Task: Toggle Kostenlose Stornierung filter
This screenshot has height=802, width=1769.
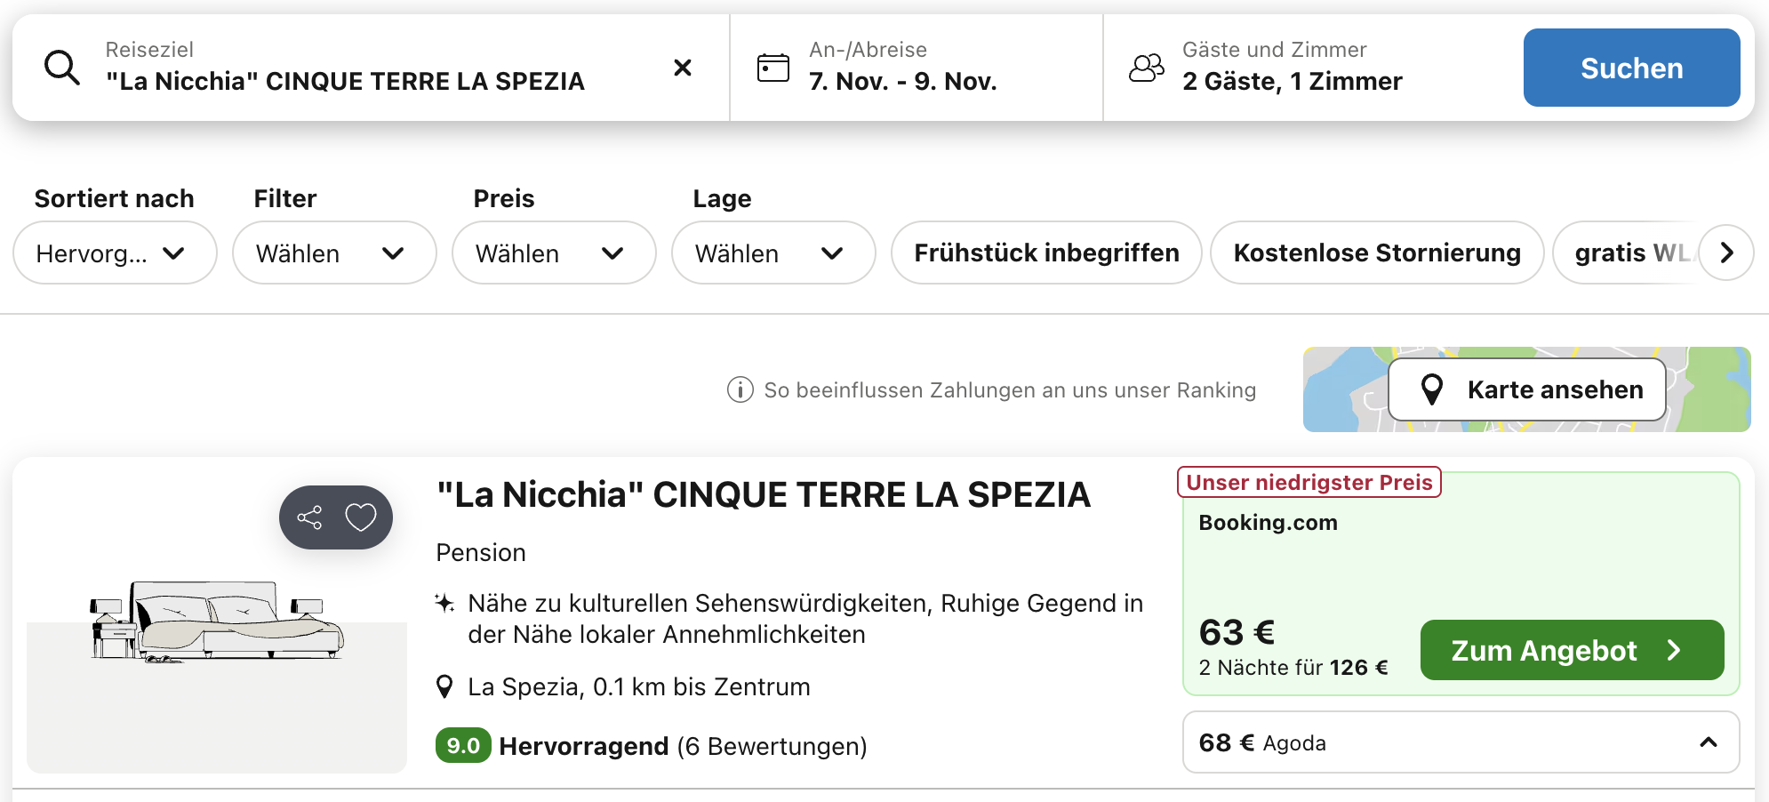Action: 1377,253
